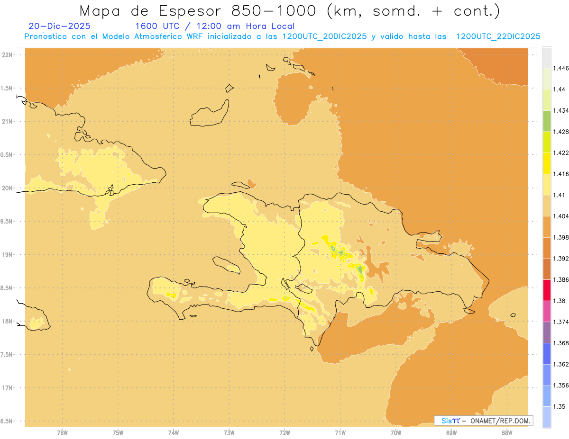The height and width of the screenshot is (439, 569).
Task: Click legend value "1.362"
Action: (x=560, y=364)
